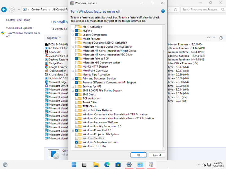Viewport: 226px width, 169px height.
Task: Enable Windows Hypervisor Platform checkbox
Action: pos(77,122)
